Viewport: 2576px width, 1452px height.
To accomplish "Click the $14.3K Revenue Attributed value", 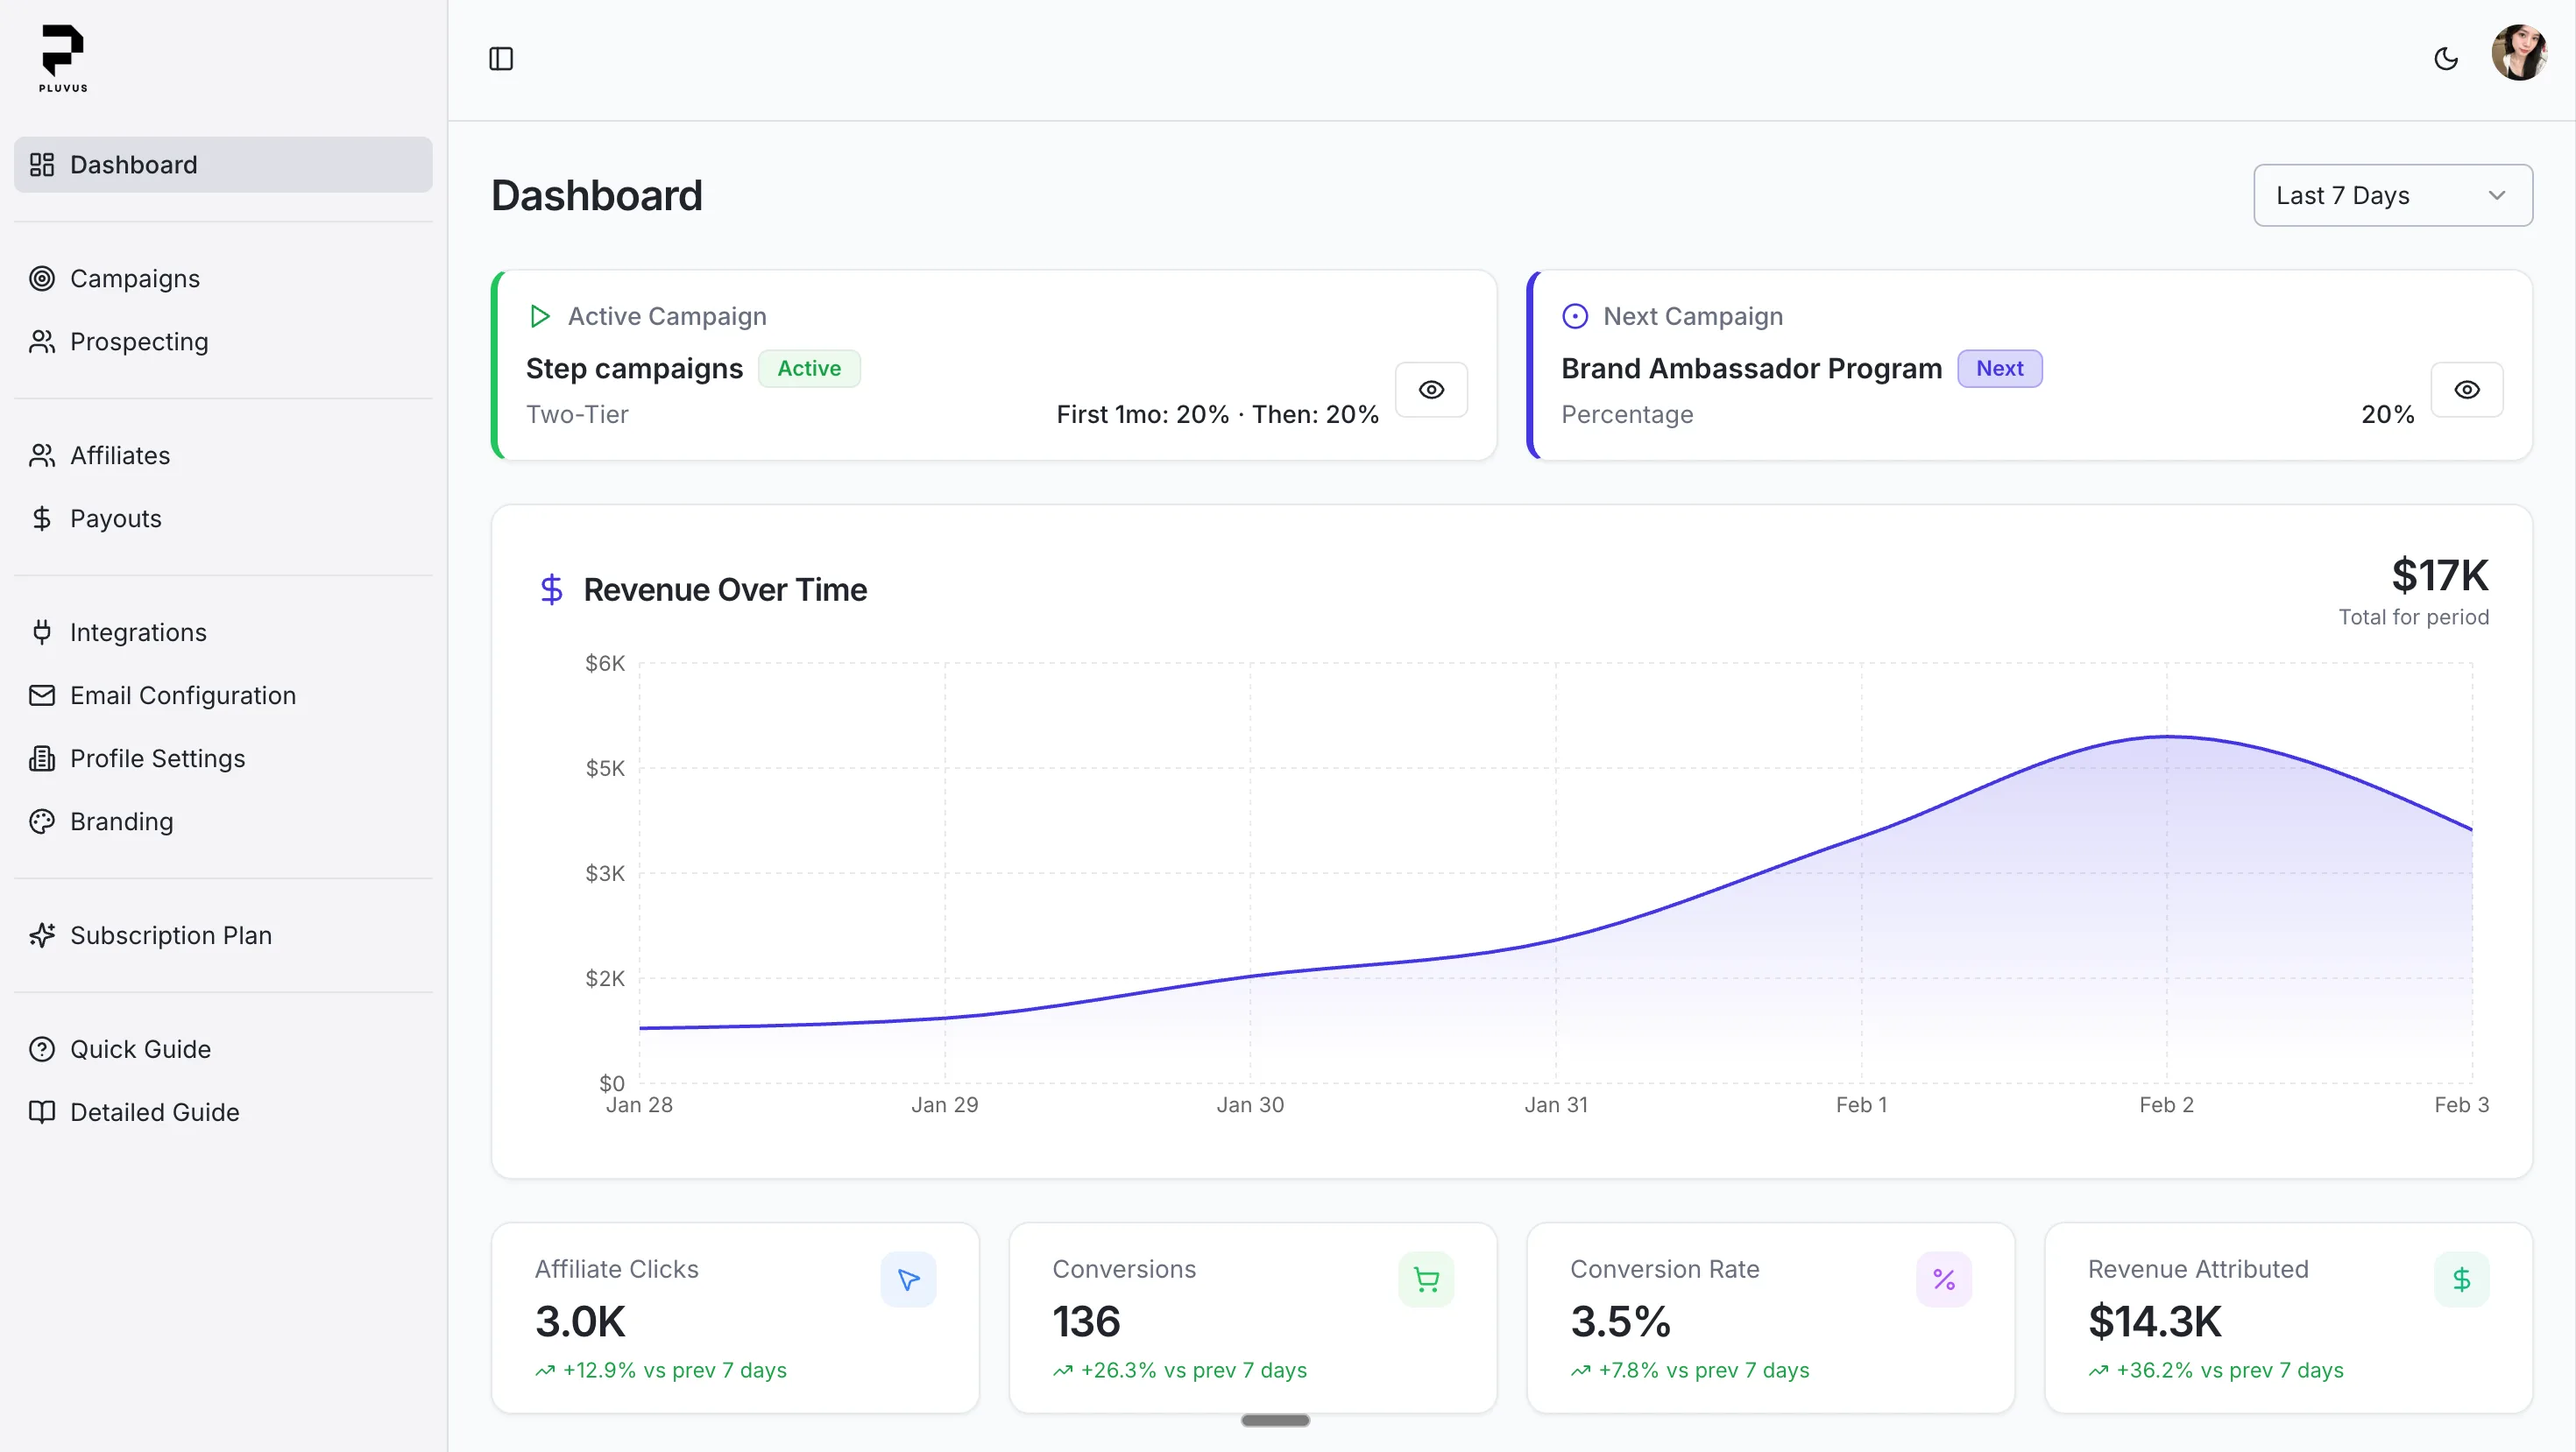I will [2154, 1322].
